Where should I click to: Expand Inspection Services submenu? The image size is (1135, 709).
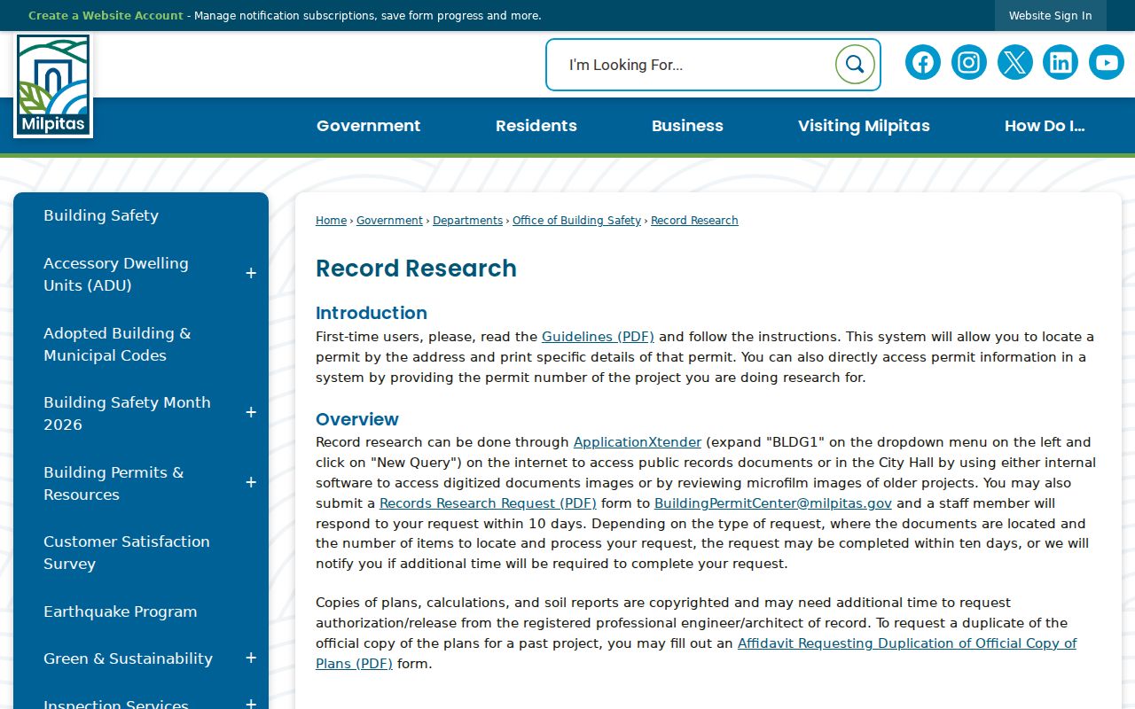coord(251,704)
